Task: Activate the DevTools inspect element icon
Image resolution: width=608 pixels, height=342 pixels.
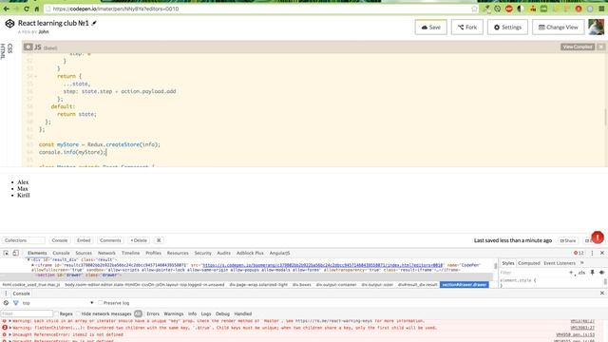Action: click(x=6, y=253)
